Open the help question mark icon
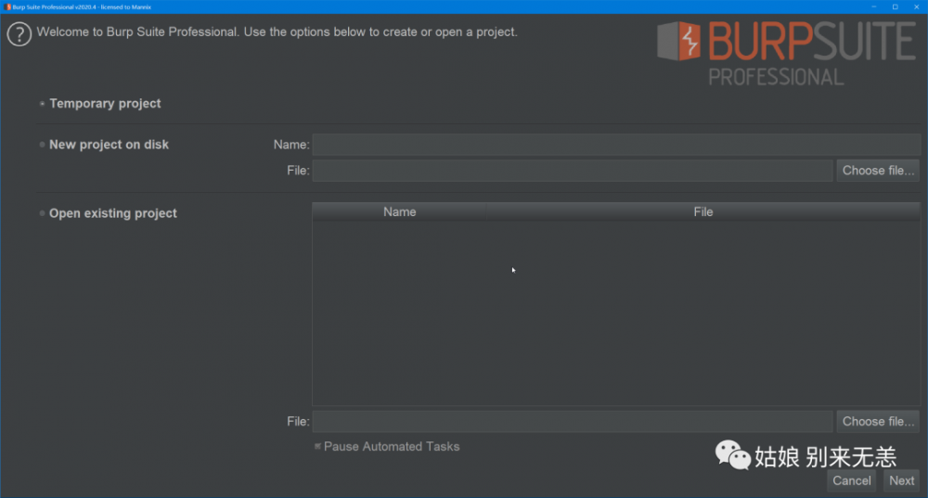The height and width of the screenshot is (498, 928). tap(19, 34)
